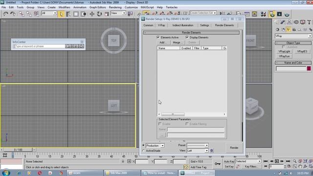This screenshot has height=176, width=313.
Task: Click the Add button in Render Elements
Action: point(163,43)
